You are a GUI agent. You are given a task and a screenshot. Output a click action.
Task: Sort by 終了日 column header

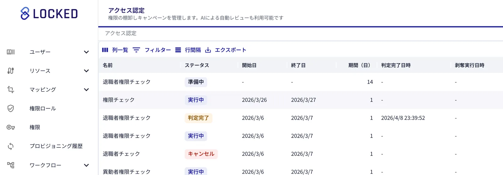coord(298,65)
